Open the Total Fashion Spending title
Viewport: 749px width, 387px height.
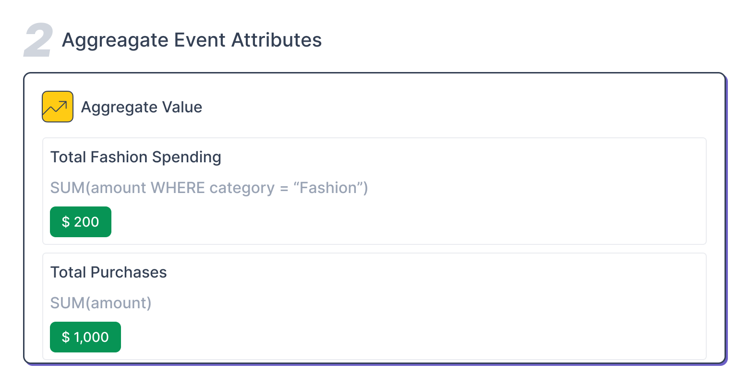coord(136,157)
